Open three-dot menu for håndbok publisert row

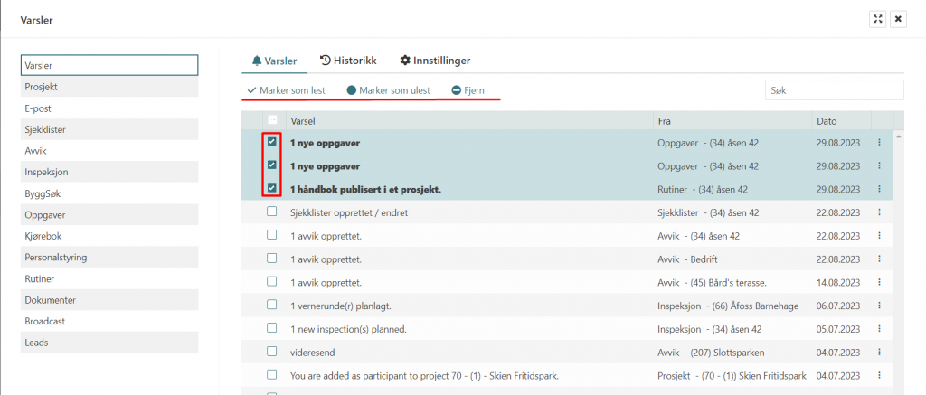pyautogui.click(x=879, y=189)
